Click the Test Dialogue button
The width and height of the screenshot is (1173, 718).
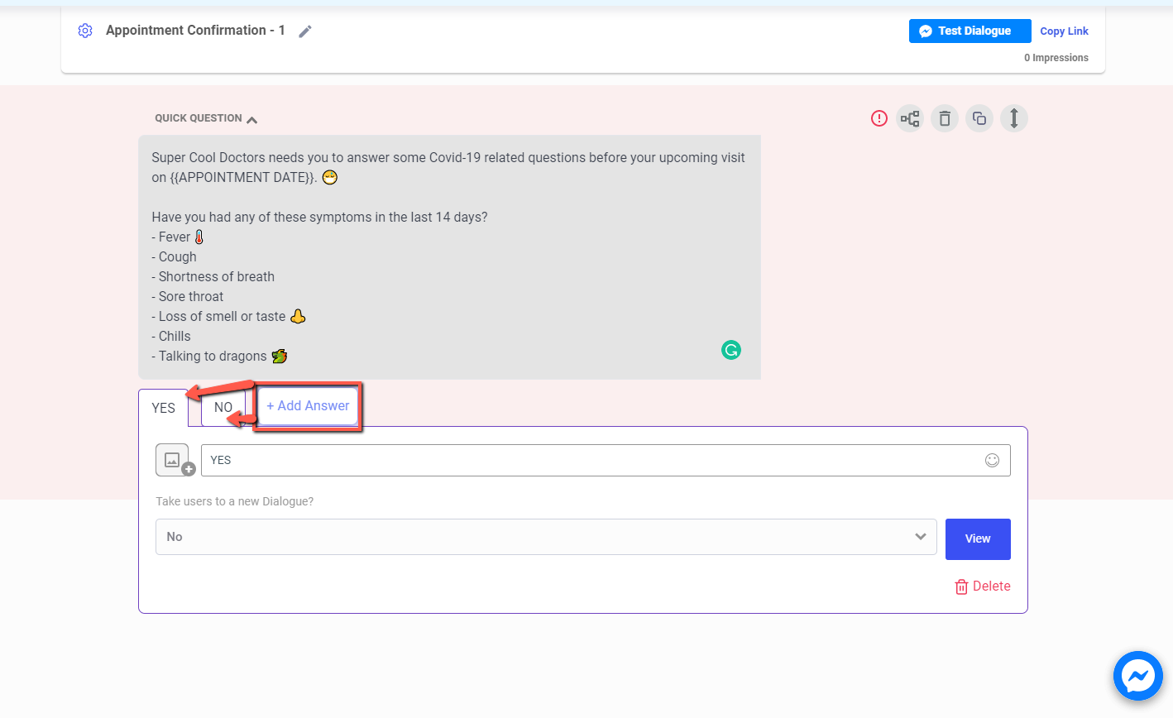(970, 31)
